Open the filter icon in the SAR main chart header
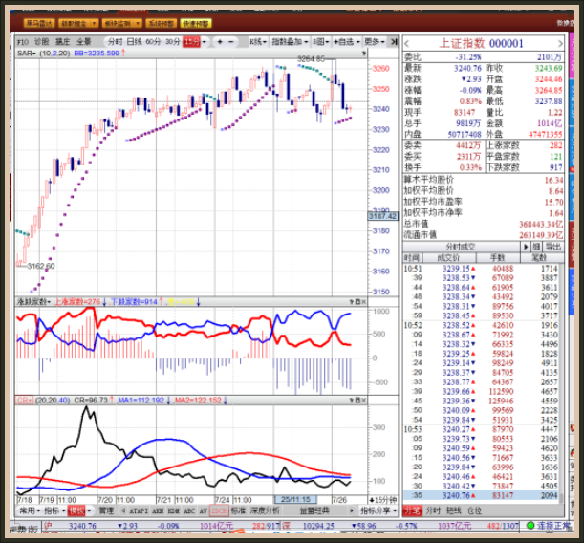This screenshot has width=584, height=543. [364, 54]
